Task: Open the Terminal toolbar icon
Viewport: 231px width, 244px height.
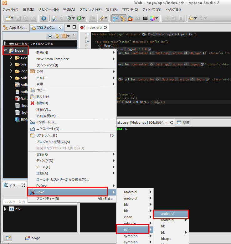Action: pos(145,18)
